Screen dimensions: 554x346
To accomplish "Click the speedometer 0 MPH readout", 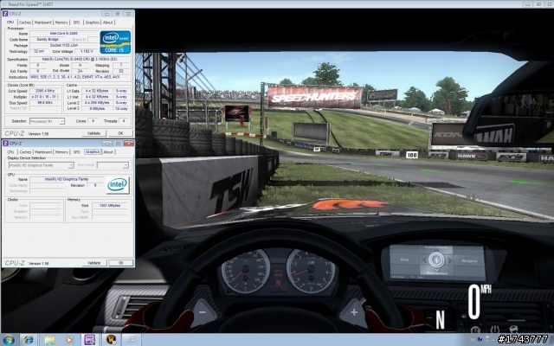I will (479, 301).
